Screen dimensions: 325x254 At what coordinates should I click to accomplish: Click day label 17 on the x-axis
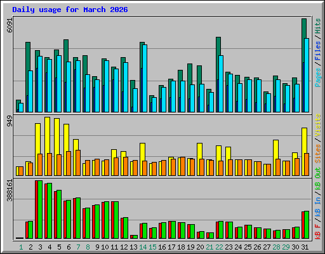click(171, 247)
